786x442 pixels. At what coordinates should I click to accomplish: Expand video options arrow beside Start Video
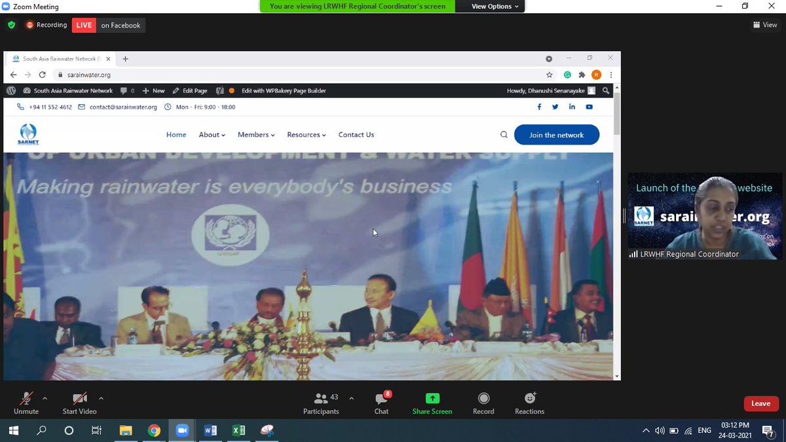point(101,397)
